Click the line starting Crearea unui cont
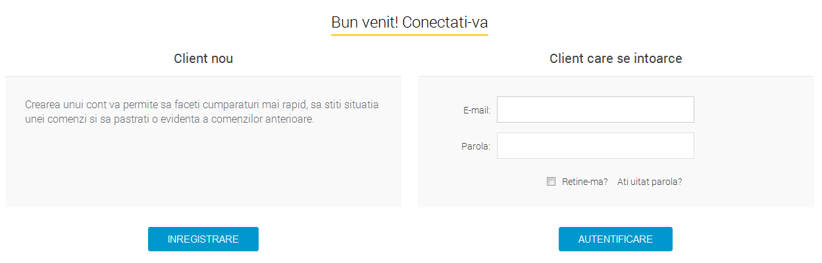822x263 pixels. click(201, 105)
